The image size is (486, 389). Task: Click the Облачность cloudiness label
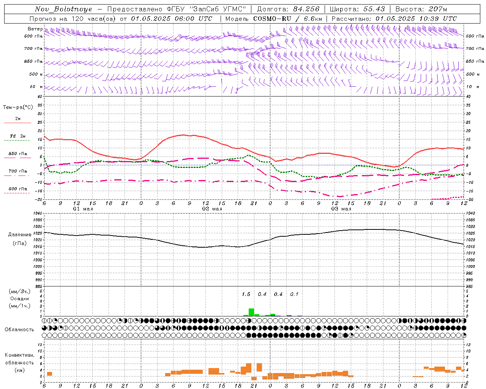point(19,330)
